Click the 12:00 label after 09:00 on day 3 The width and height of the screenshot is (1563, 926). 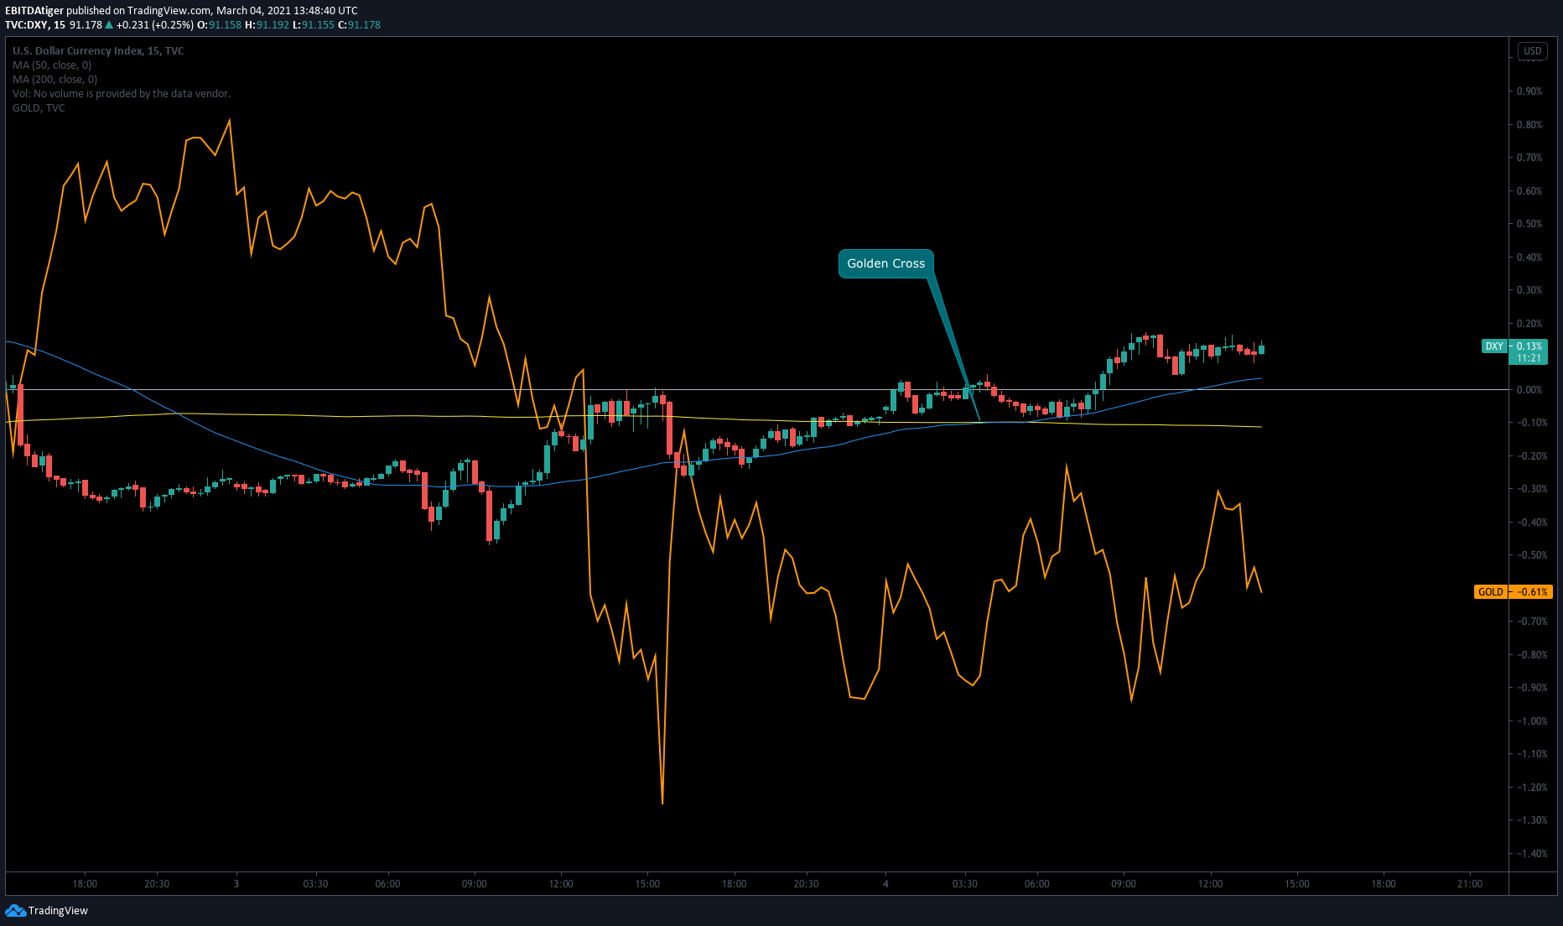tap(561, 884)
